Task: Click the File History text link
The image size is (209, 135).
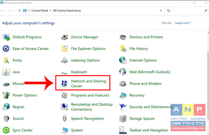Action: pos(139,49)
